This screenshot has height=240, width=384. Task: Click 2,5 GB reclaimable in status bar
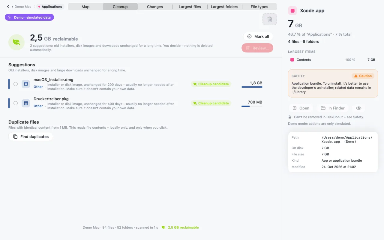pos(183,227)
